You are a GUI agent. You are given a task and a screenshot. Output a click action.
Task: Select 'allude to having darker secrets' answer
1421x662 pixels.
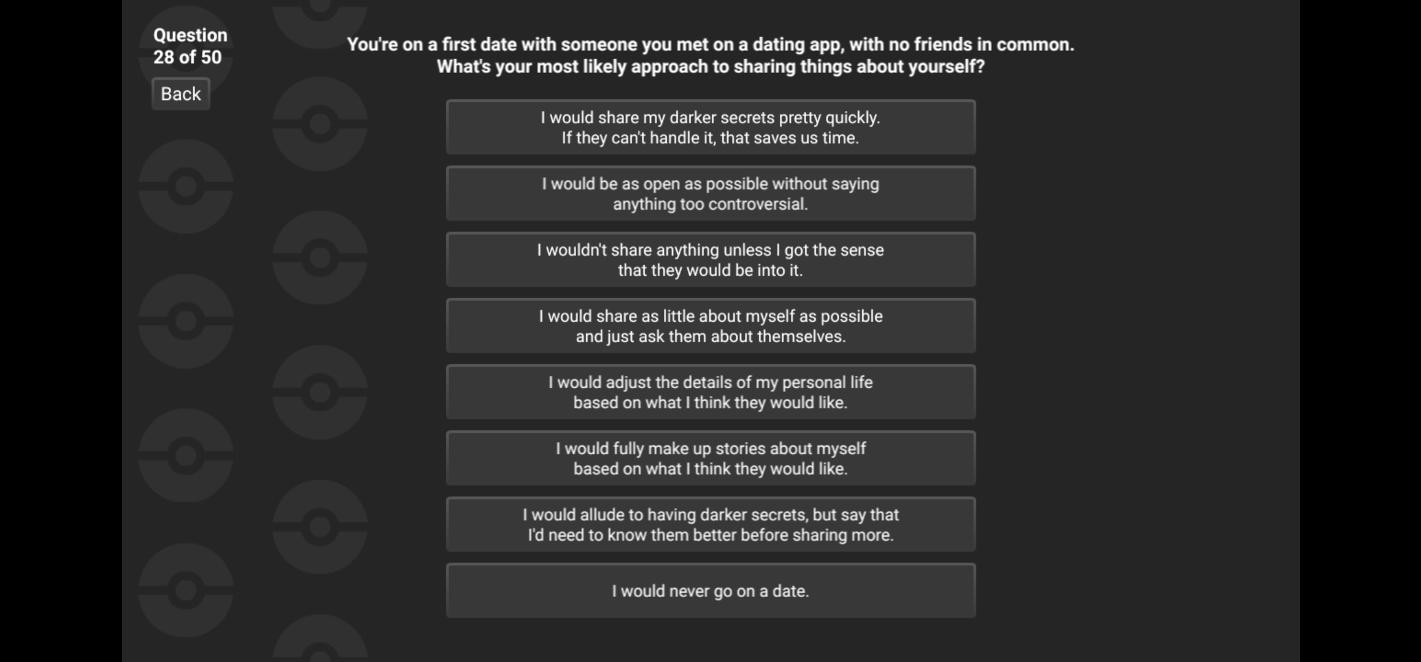710,525
